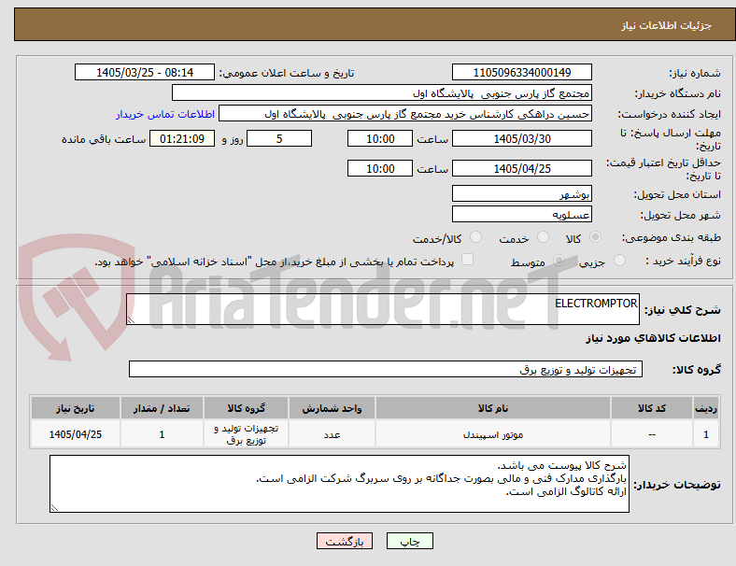Click the ELECTROMPTOR description text area
The width and height of the screenshot is (736, 566).
click(x=383, y=309)
